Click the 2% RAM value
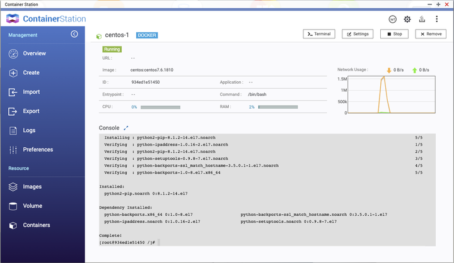The height and width of the screenshot is (263, 454). pyautogui.click(x=252, y=107)
